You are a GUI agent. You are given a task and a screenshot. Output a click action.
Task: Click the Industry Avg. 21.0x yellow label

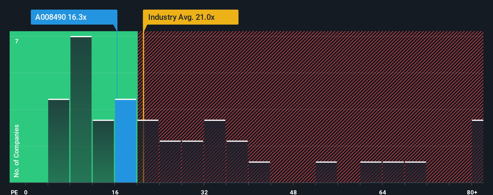pos(191,17)
